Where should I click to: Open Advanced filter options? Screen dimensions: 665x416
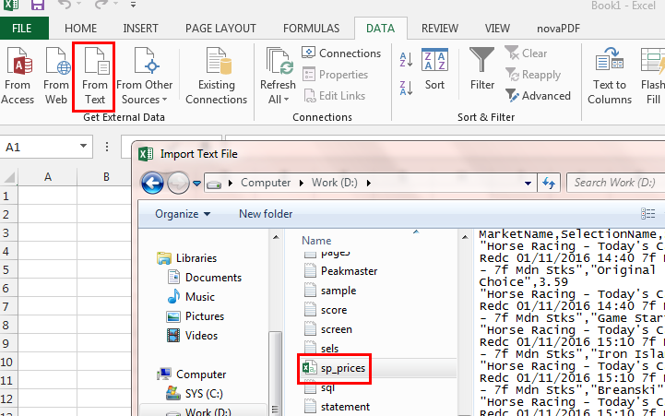click(x=538, y=96)
